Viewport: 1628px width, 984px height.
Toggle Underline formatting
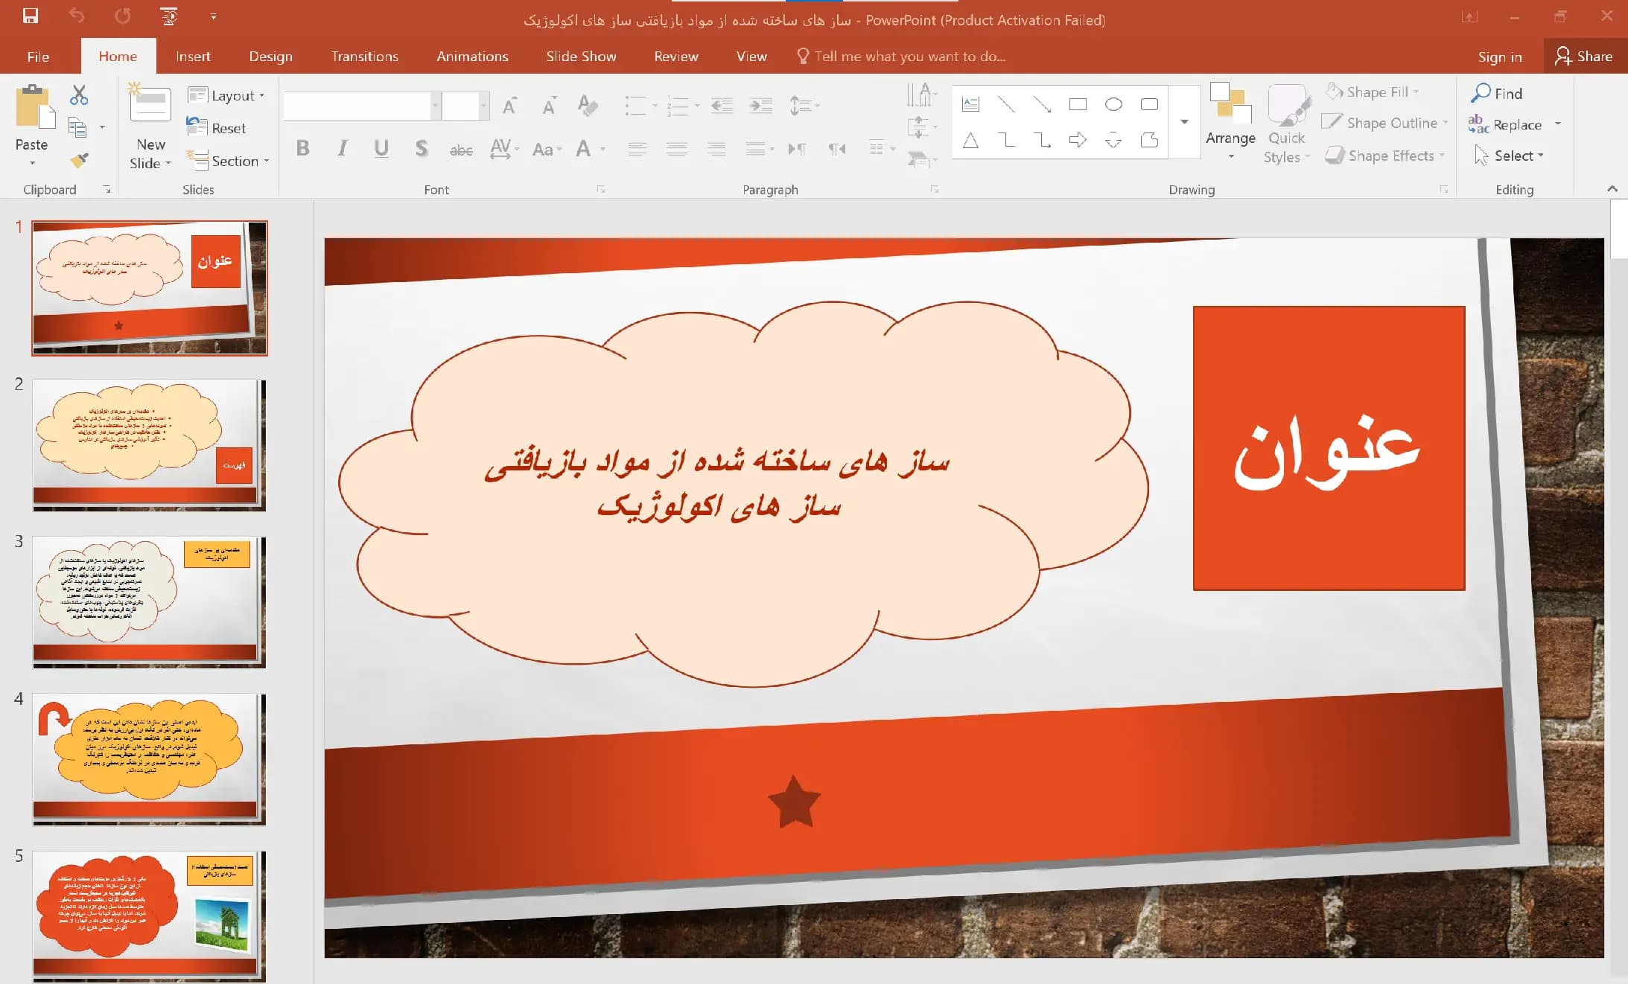[x=381, y=148]
